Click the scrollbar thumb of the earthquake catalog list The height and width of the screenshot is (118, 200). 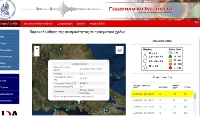pos(195,96)
